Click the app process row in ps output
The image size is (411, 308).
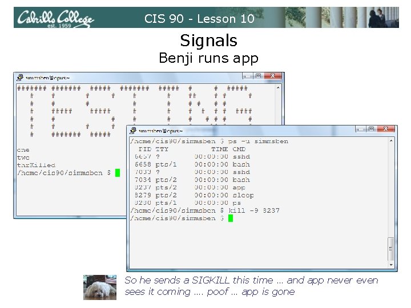point(190,188)
